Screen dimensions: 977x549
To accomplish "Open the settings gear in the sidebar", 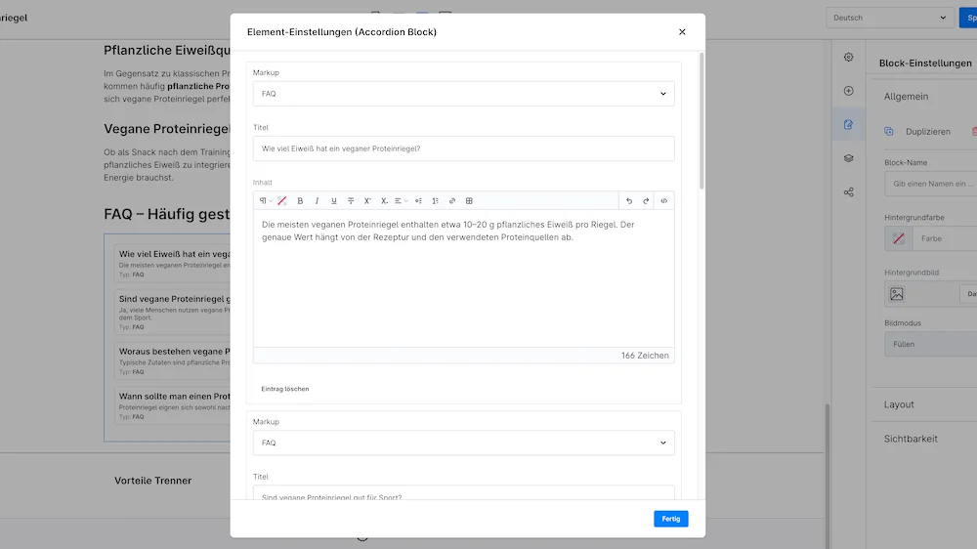I will click(849, 57).
